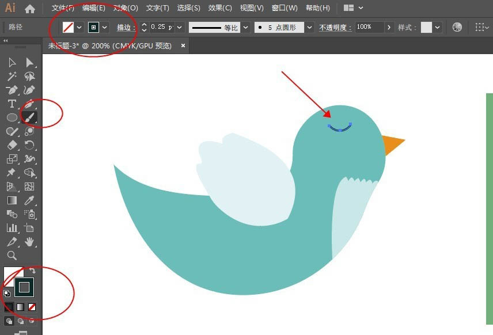Activate the Stroke box in toolbox
Screen dimensions: 493x335
tap(24, 287)
